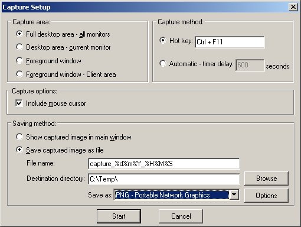Open the save format Options

click(x=266, y=196)
